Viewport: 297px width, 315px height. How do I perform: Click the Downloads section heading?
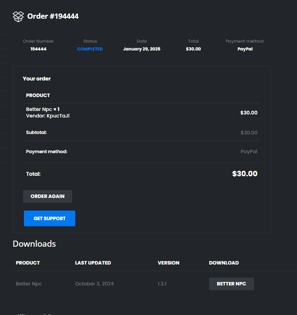point(34,244)
